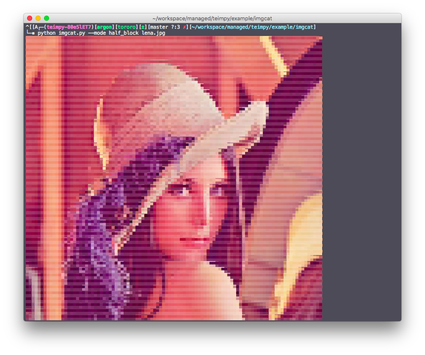Close the terminal window with the red button

(30, 18)
